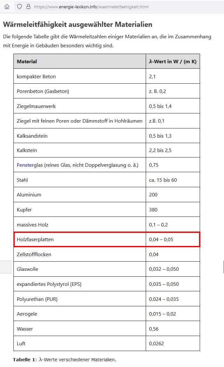The width and height of the screenshot is (224, 367).
Task: Click the browser home icon
Action: [x=7, y=7]
